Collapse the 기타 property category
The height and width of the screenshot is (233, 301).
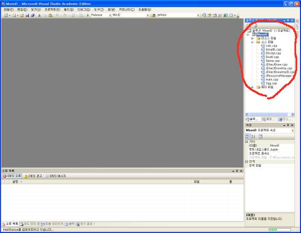247,142
